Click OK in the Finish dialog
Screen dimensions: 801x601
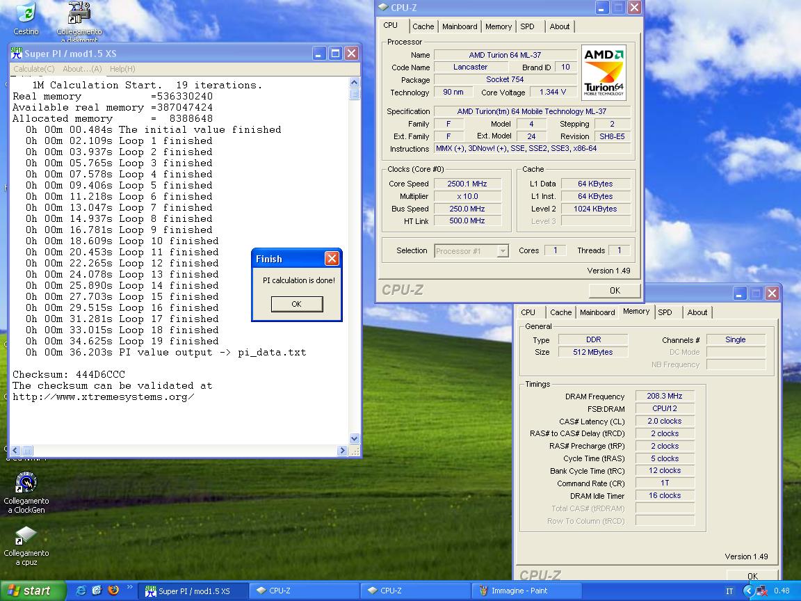click(x=297, y=304)
